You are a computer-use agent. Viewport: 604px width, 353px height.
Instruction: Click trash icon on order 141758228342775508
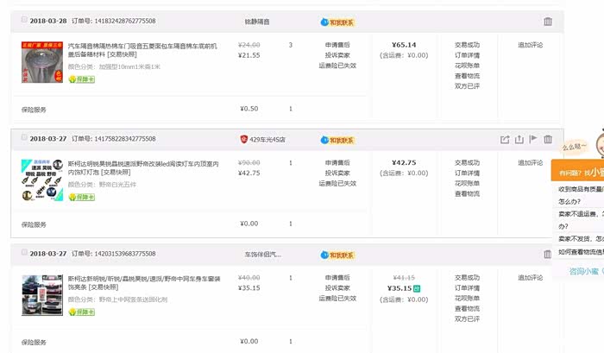(547, 139)
